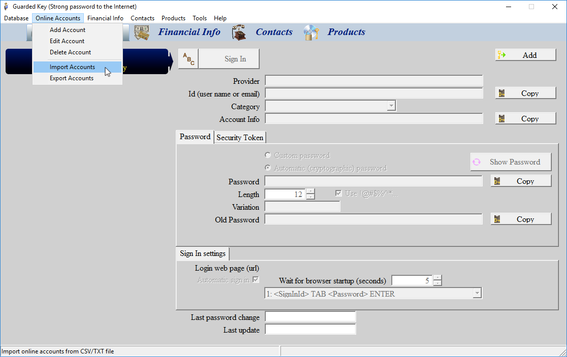
Task: Click the Add button
Action: click(525, 55)
